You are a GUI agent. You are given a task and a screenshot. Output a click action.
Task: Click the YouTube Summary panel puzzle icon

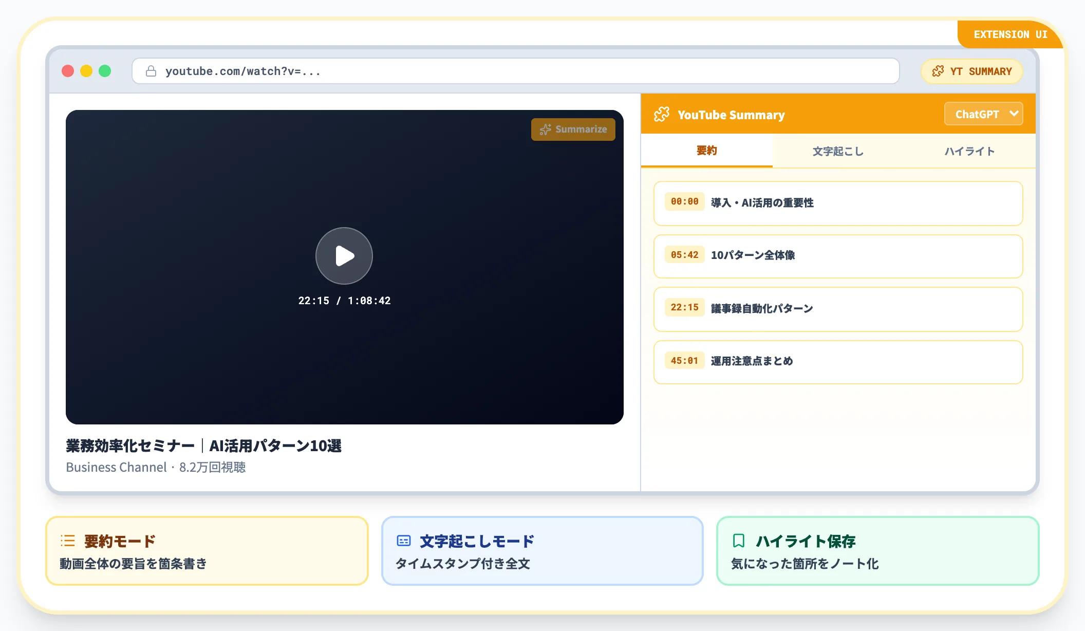pos(662,114)
